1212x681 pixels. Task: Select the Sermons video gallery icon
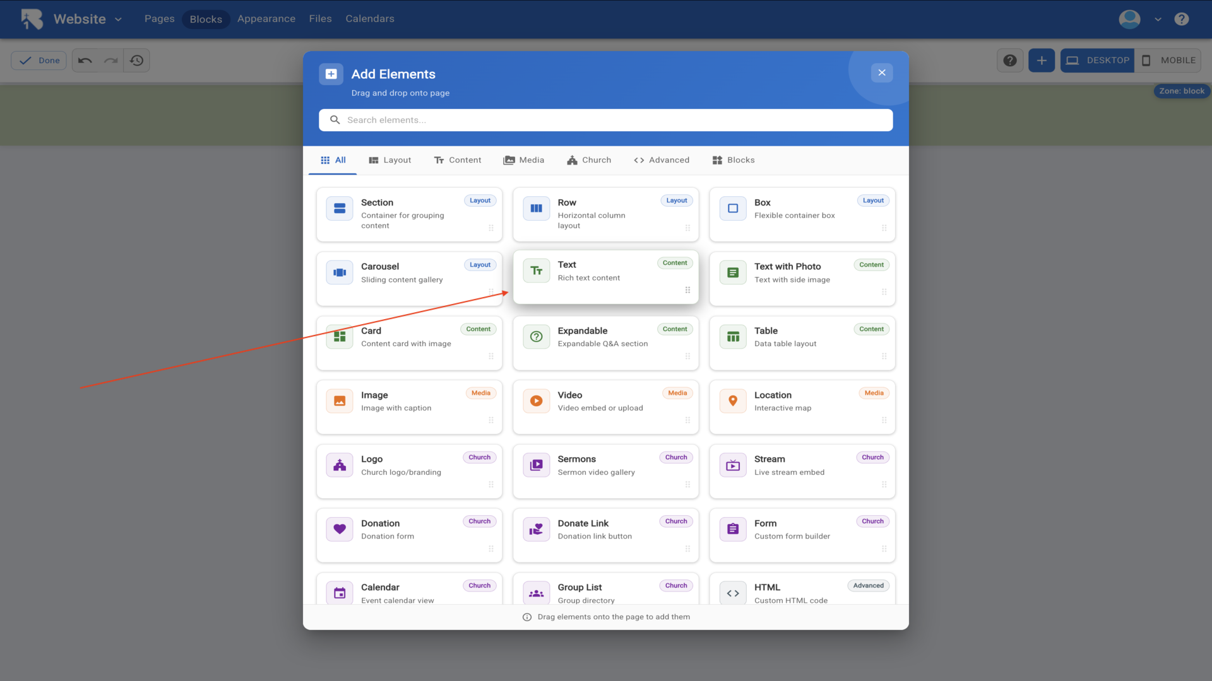(536, 465)
